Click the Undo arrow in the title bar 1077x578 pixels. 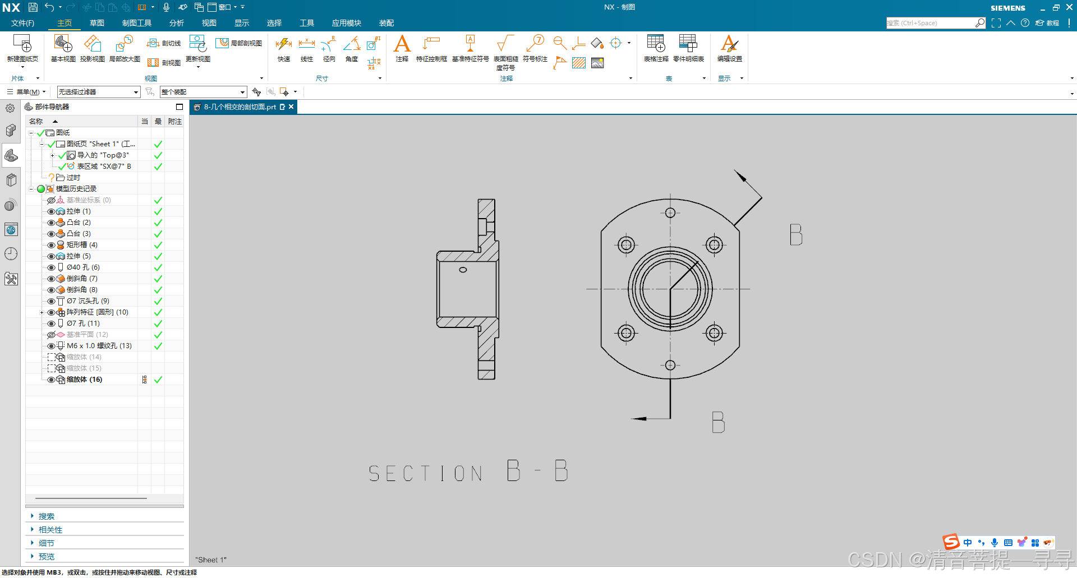coord(49,7)
